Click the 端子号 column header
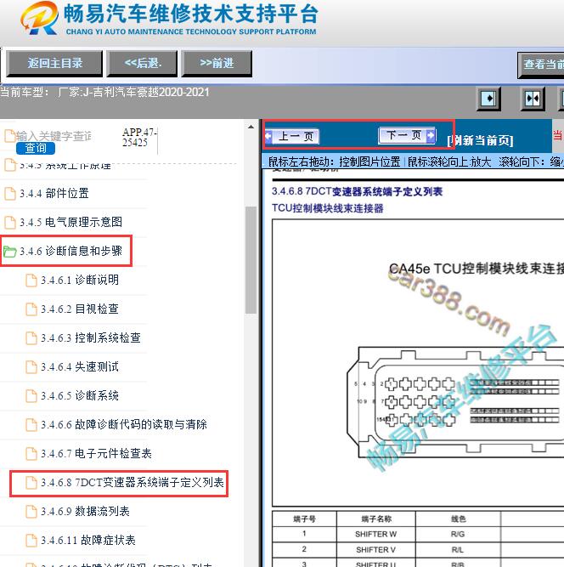The width and height of the screenshot is (564, 567). tap(304, 519)
